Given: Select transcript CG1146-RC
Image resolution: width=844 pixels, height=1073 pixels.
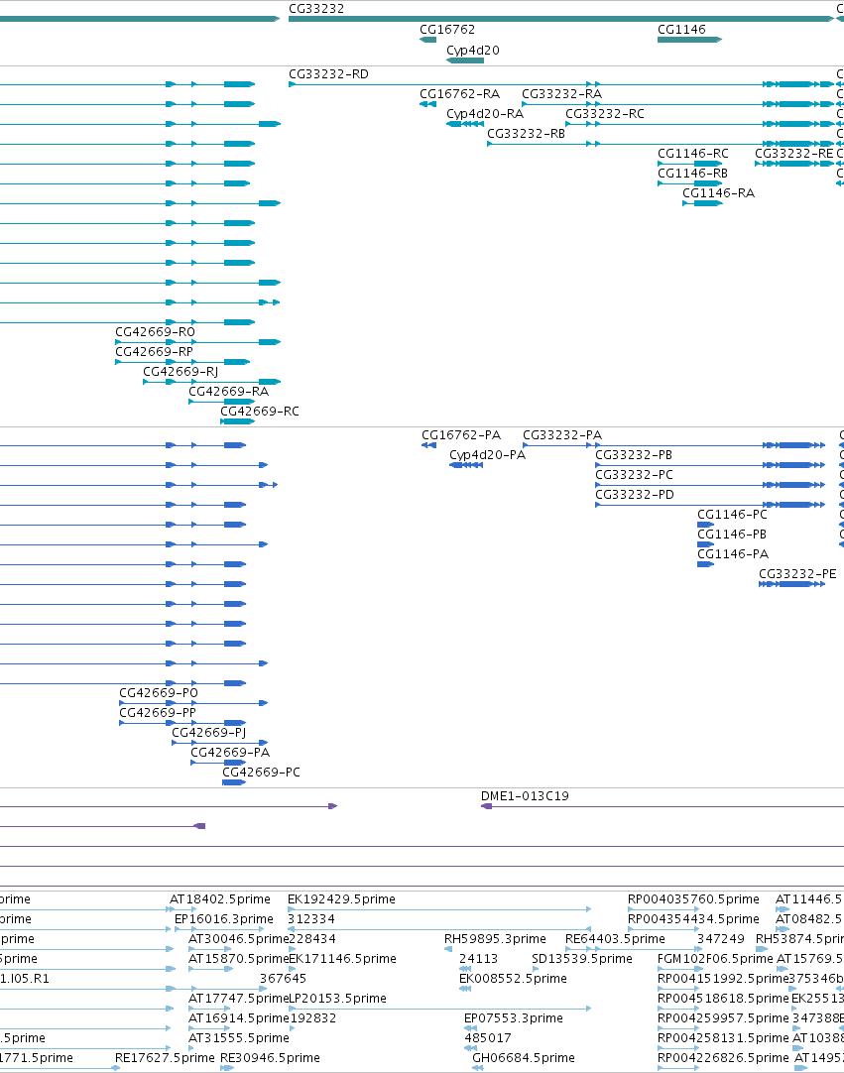Looking at the screenshot, I should [x=692, y=154].
